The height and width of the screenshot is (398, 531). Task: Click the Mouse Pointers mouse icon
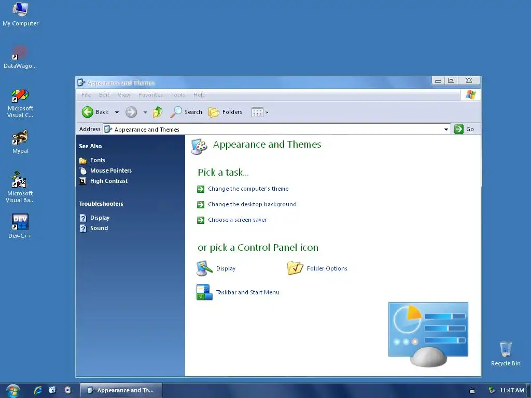(x=82, y=170)
